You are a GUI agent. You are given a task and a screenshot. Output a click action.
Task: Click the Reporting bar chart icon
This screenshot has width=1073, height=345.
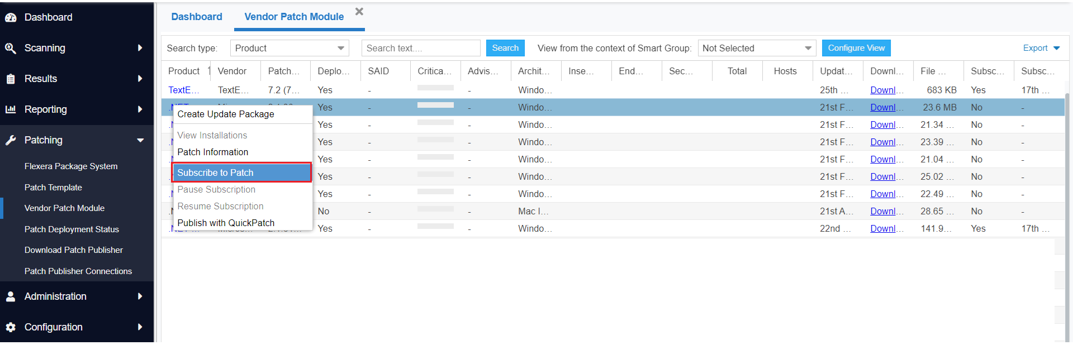click(11, 109)
